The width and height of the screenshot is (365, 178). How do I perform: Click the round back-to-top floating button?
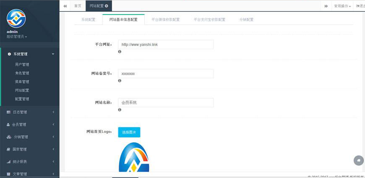point(358,160)
